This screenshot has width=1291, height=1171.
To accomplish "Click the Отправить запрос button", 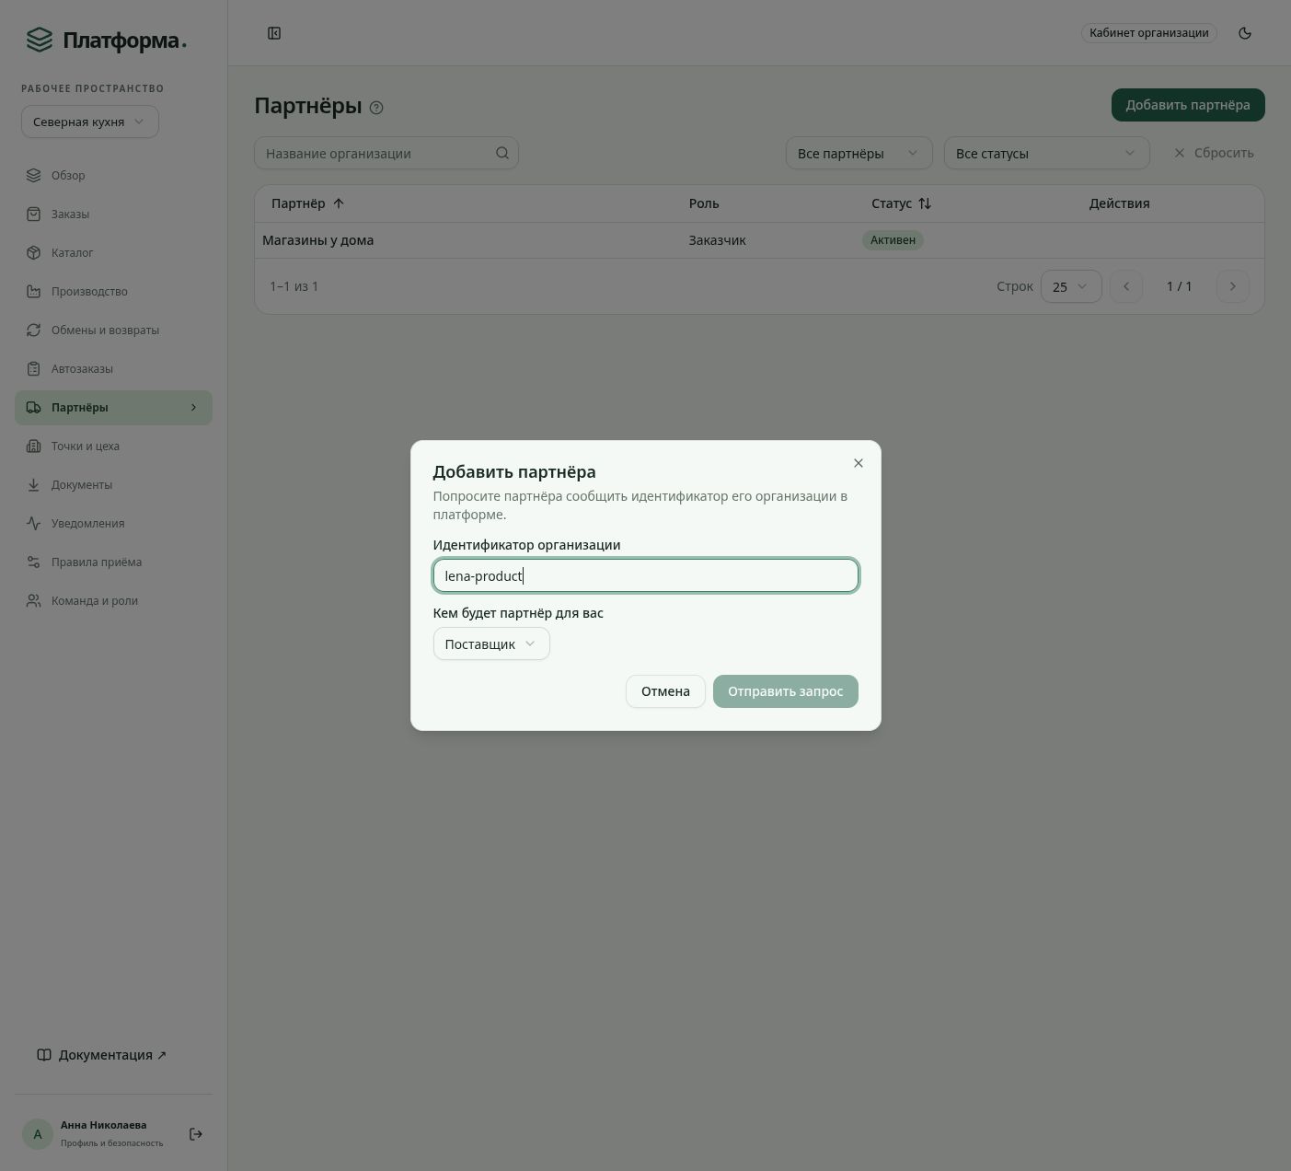I will pos(786,691).
